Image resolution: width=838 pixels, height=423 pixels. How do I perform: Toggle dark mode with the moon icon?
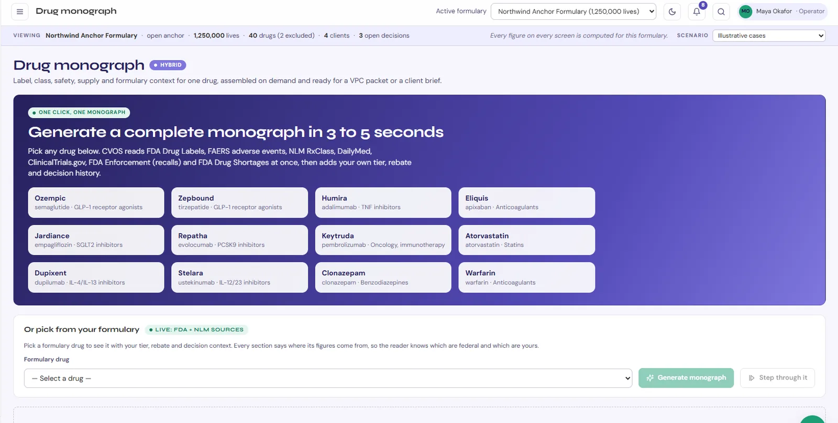(x=672, y=12)
